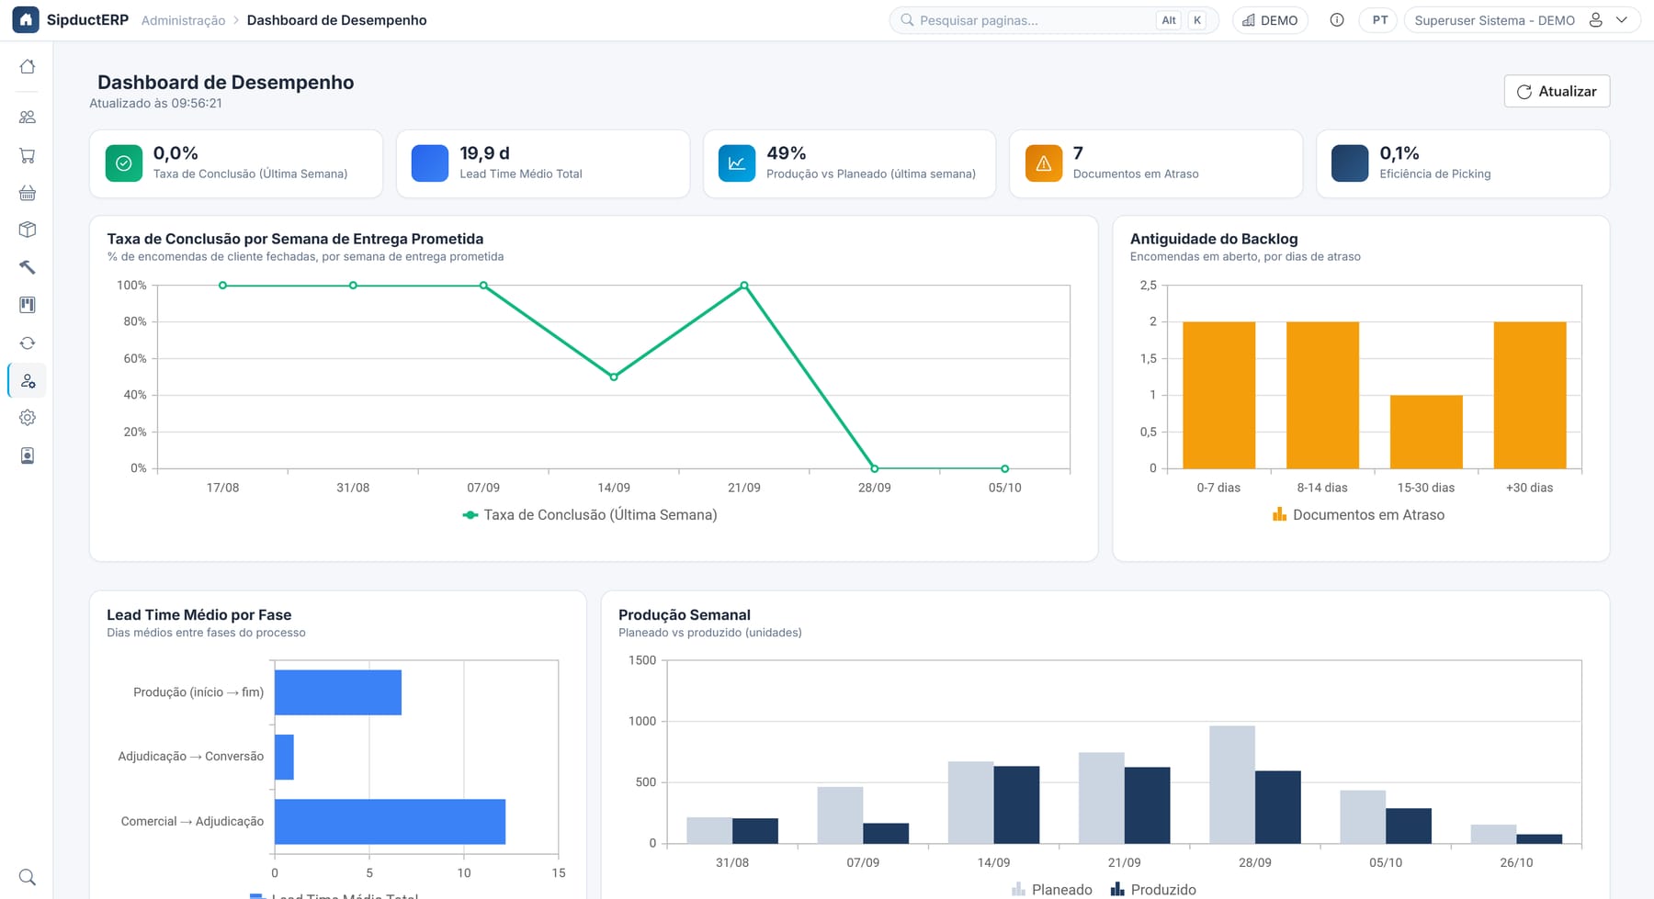The width and height of the screenshot is (1654, 899).
Task: Click the blue Lead Time Médio Total icon
Action: 430,163
